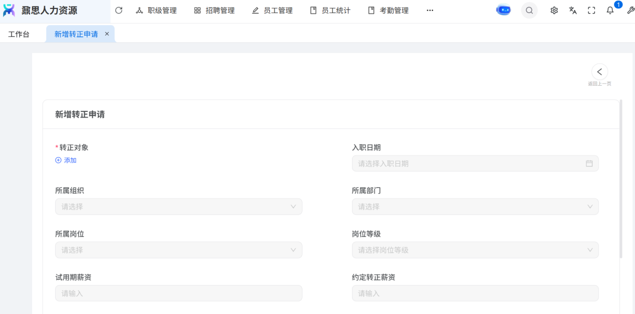Click the refresh icon in top bar

coord(119,10)
